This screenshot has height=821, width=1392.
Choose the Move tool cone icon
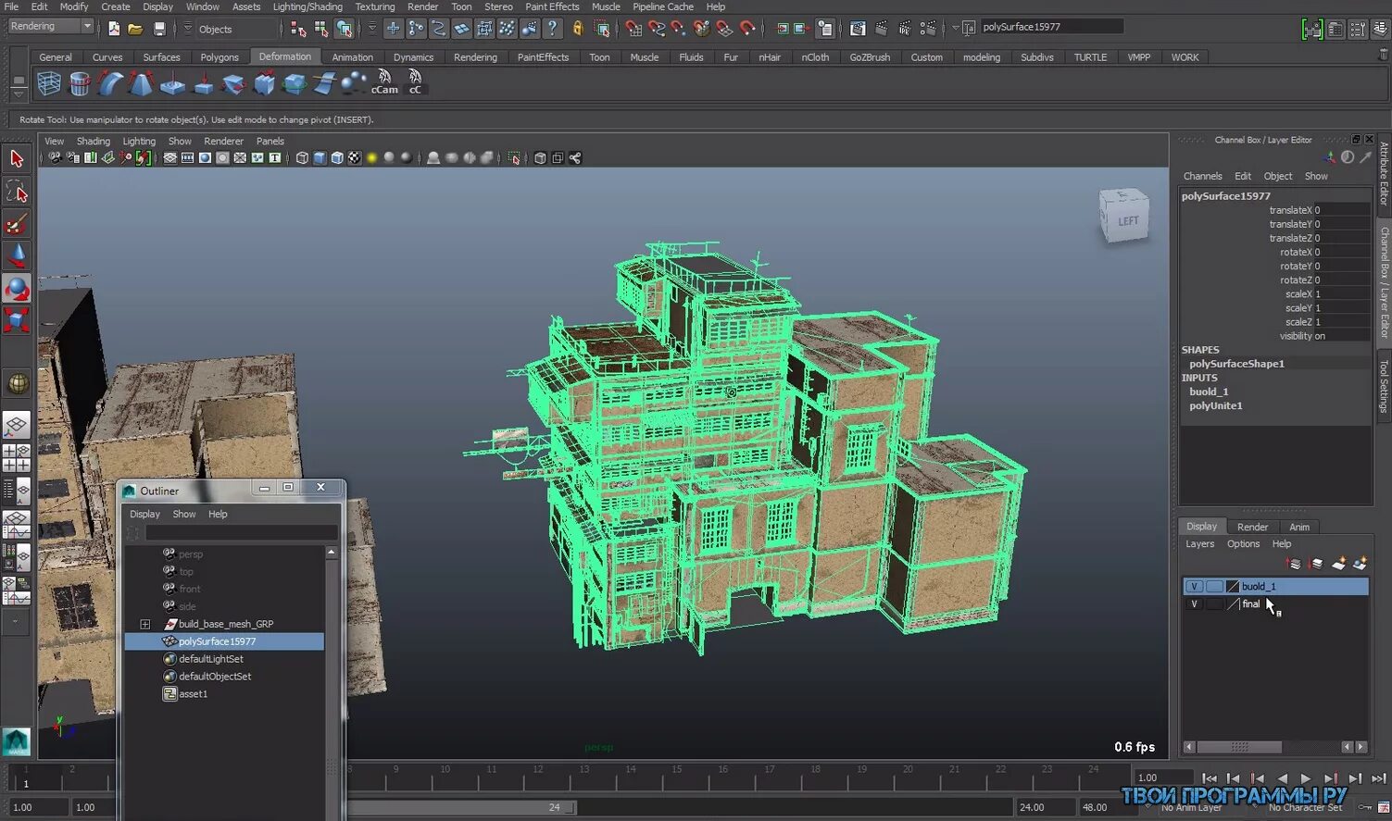pos(17,256)
